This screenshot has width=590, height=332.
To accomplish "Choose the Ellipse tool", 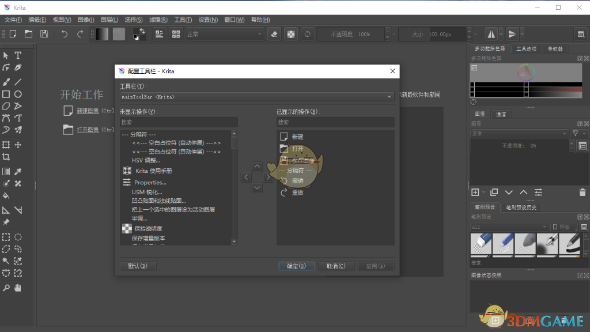I will tap(18, 94).
